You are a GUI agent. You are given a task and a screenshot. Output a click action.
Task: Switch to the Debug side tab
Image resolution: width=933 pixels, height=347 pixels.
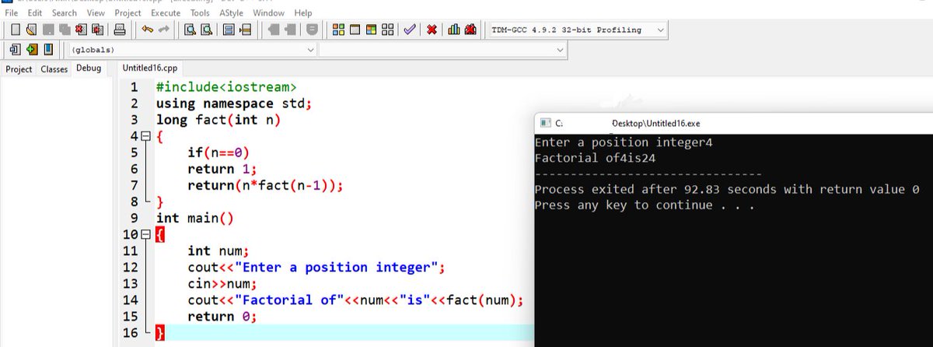(x=89, y=68)
